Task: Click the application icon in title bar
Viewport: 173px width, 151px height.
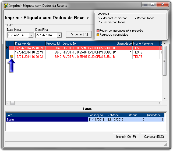Action: tap(6, 6)
